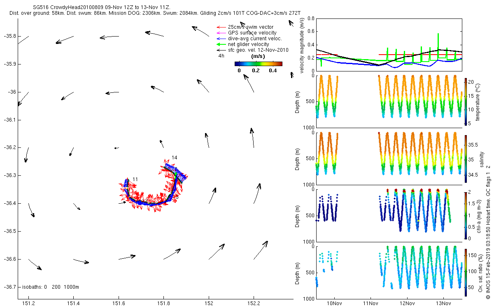Click the '© IMOS 15-Feb-2019' copyright text
Screen dimensions: 494x308
[488, 232]
